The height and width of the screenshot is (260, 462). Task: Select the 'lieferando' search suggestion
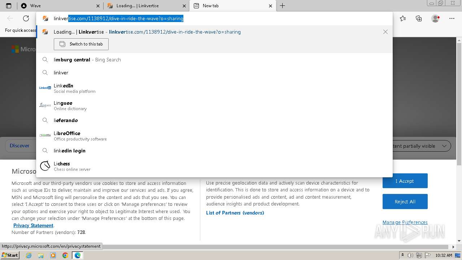[x=214, y=120]
